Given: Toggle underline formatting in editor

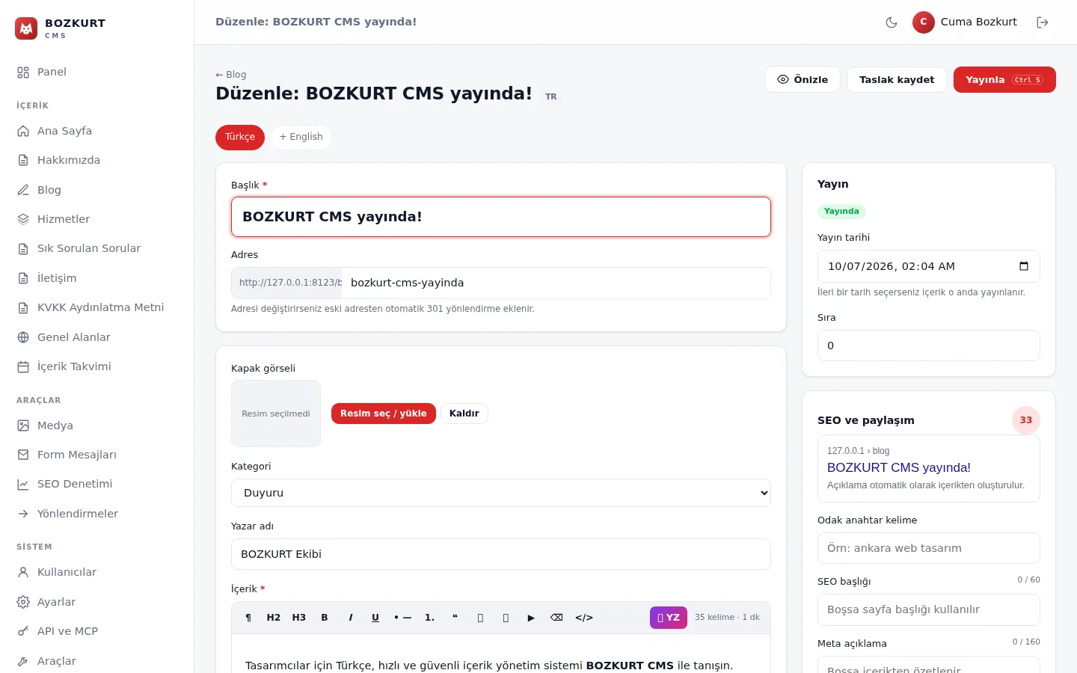Looking at the screenshot, I should pos(375,618).
